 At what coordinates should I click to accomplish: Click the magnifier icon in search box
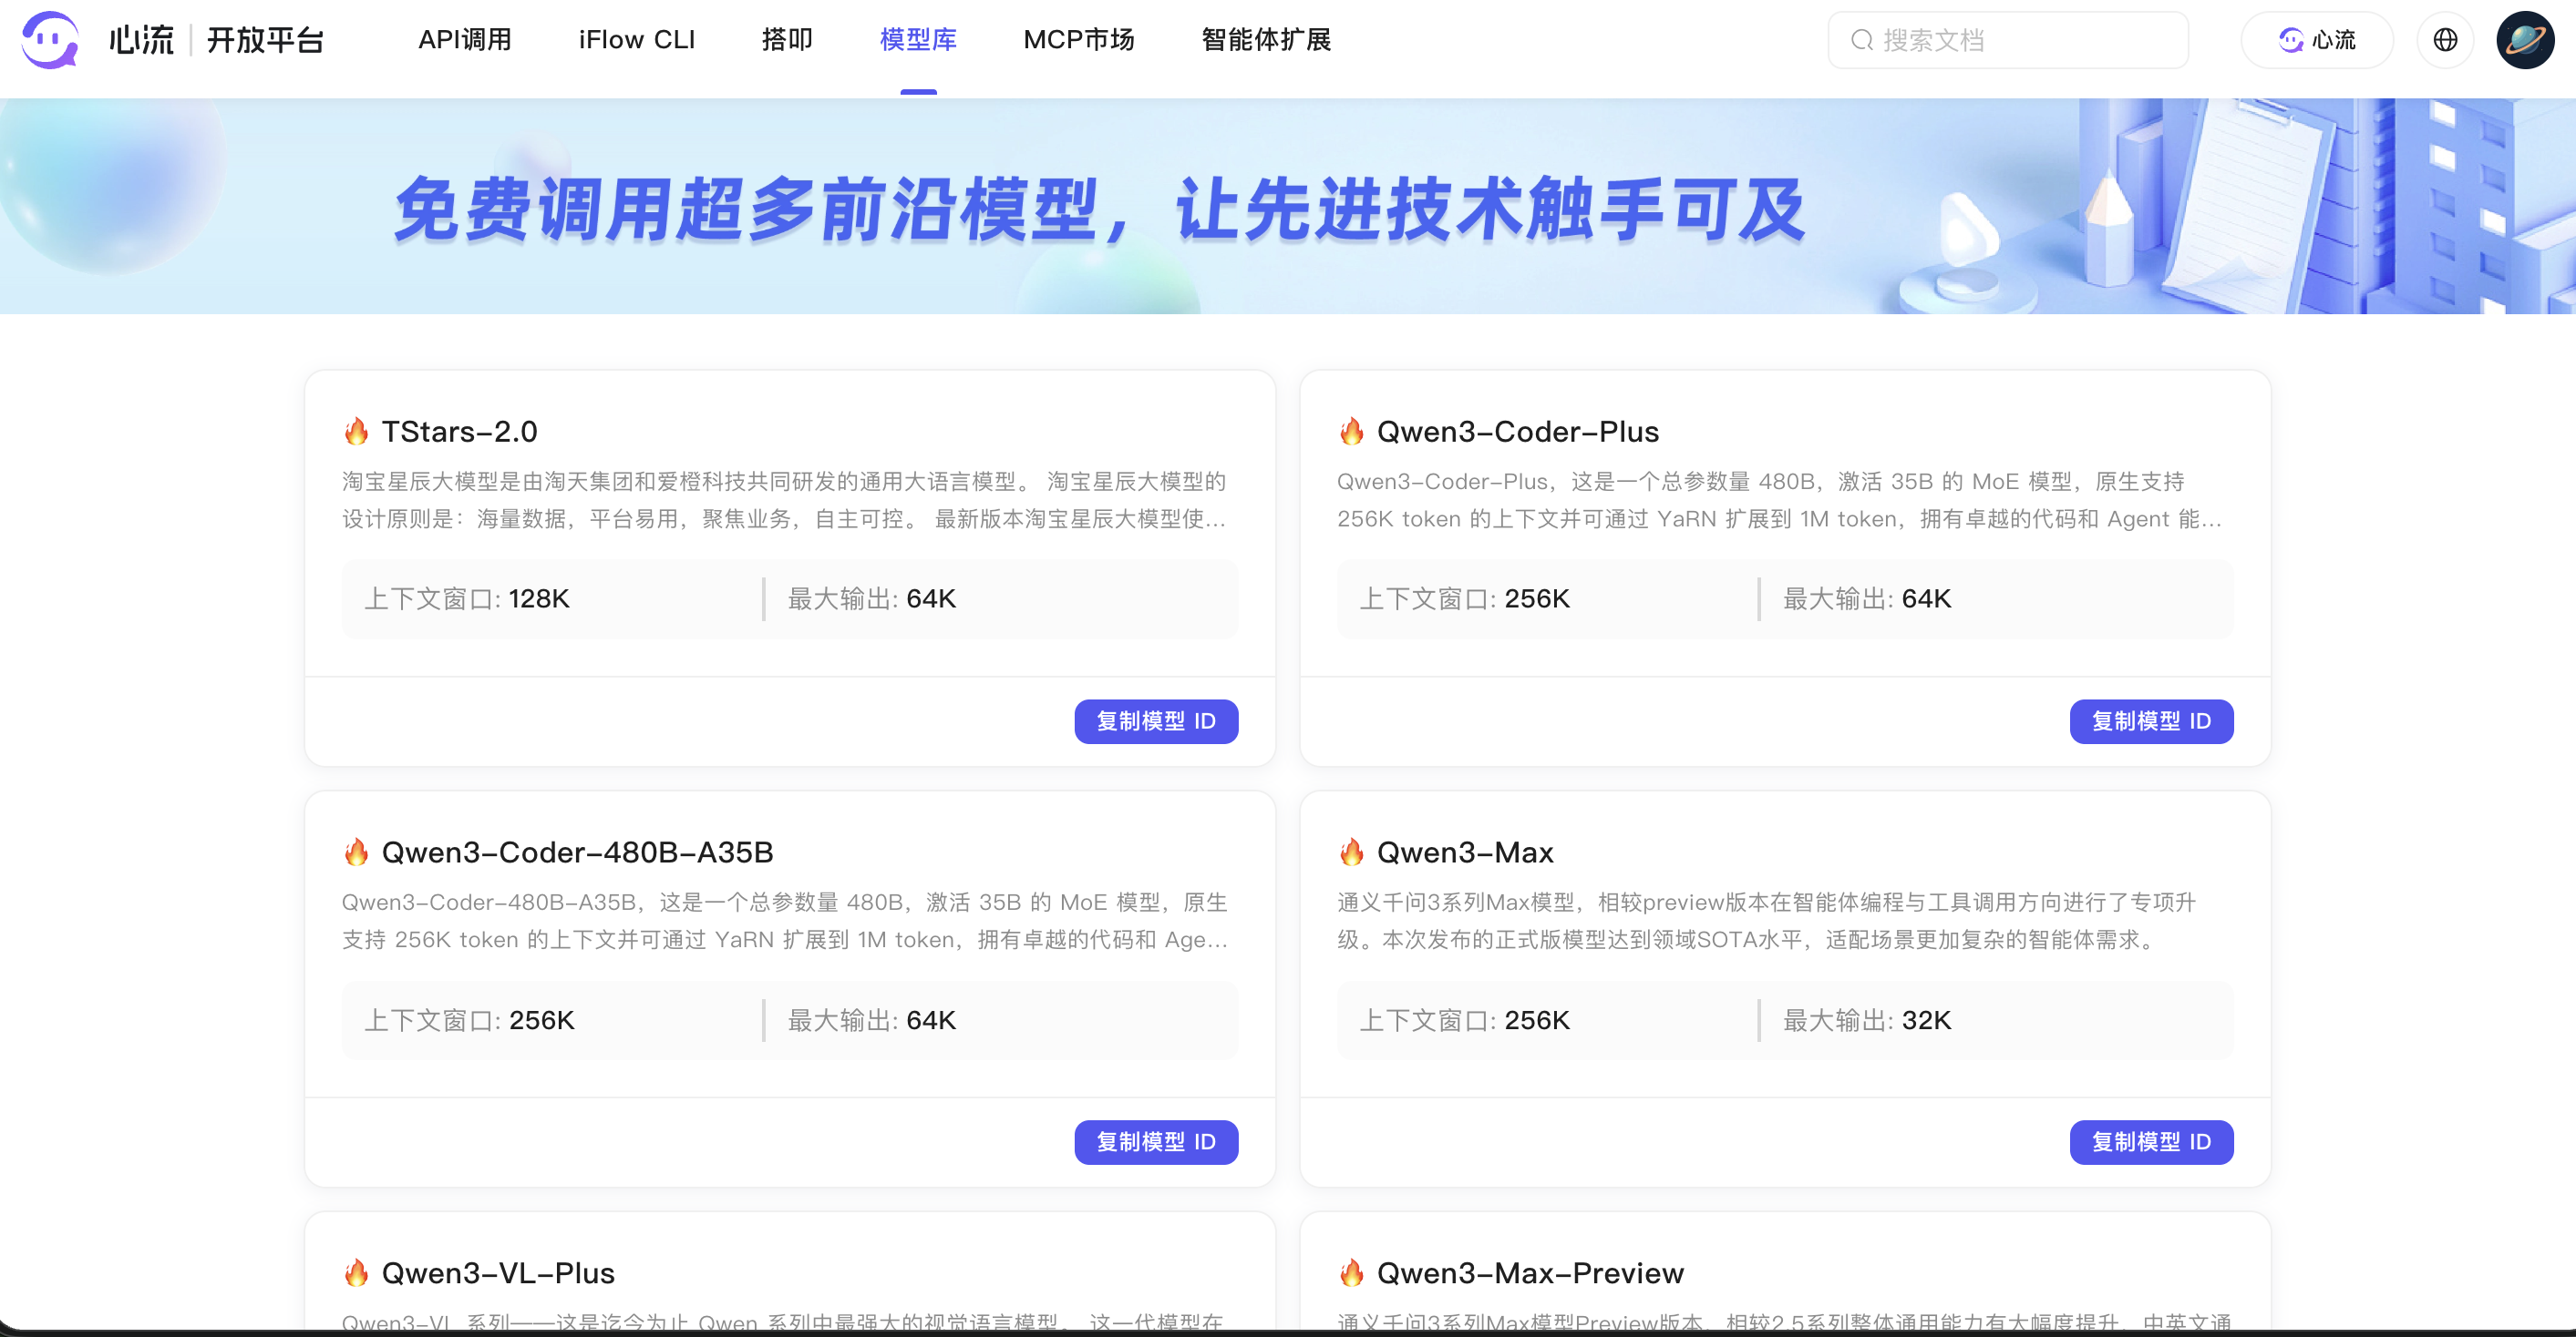click(1861, 40)
